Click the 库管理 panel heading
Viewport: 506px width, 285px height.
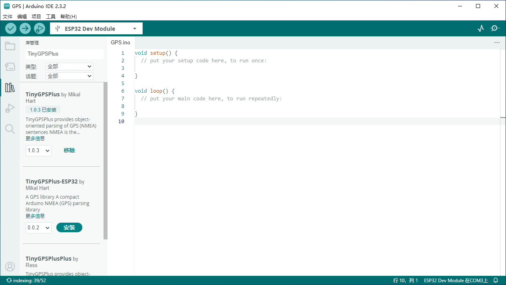tap(32, 43)
